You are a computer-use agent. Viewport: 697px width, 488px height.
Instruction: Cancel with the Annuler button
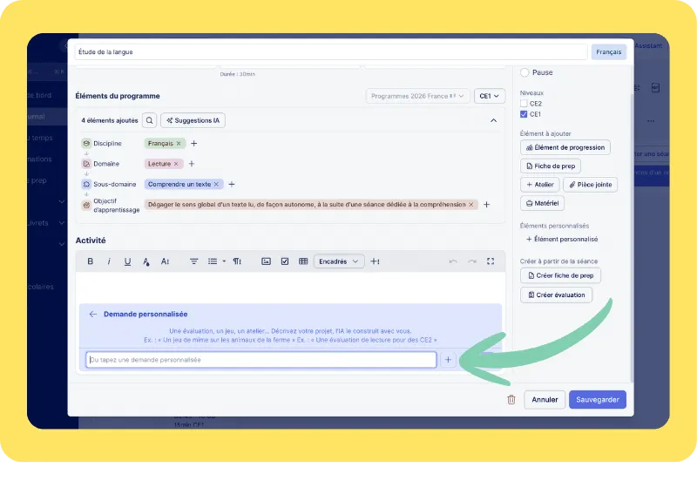pos(545,400)
